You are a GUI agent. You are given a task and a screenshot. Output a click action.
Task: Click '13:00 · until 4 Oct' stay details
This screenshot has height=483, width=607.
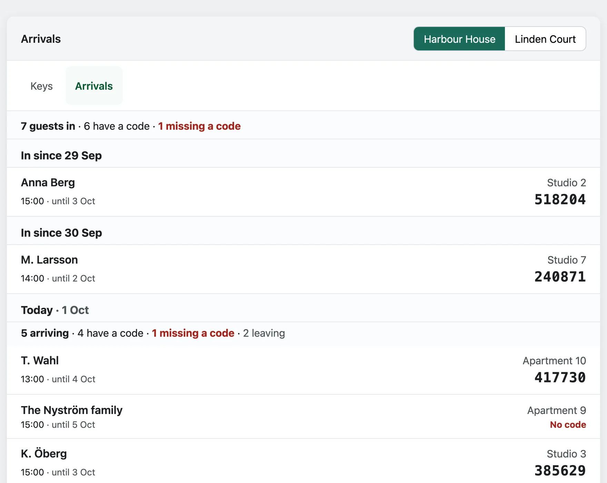[x=58, y=379]
